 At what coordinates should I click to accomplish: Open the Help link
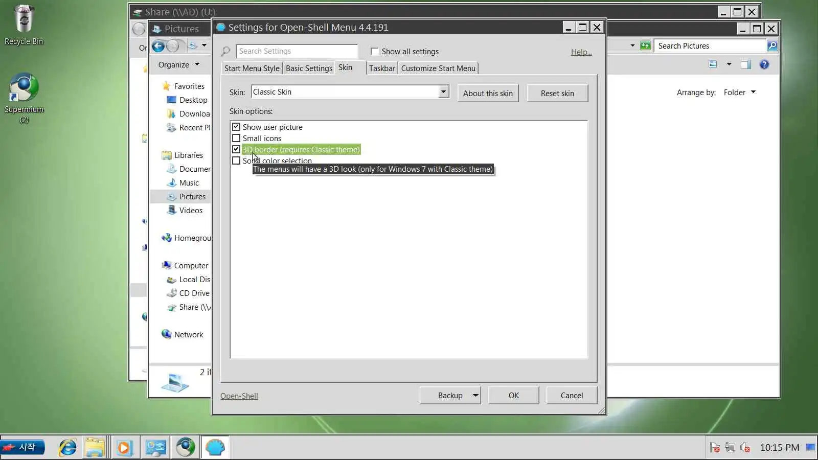click(x=581, y=52)
